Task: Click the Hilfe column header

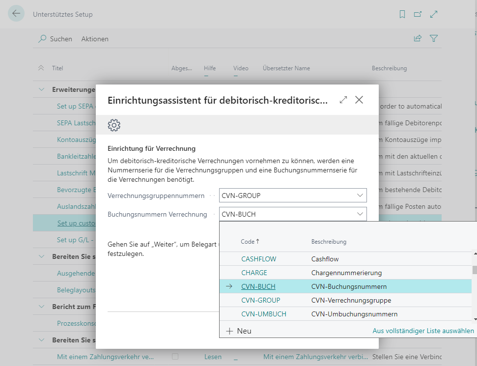Action: (x=210, y=68)
